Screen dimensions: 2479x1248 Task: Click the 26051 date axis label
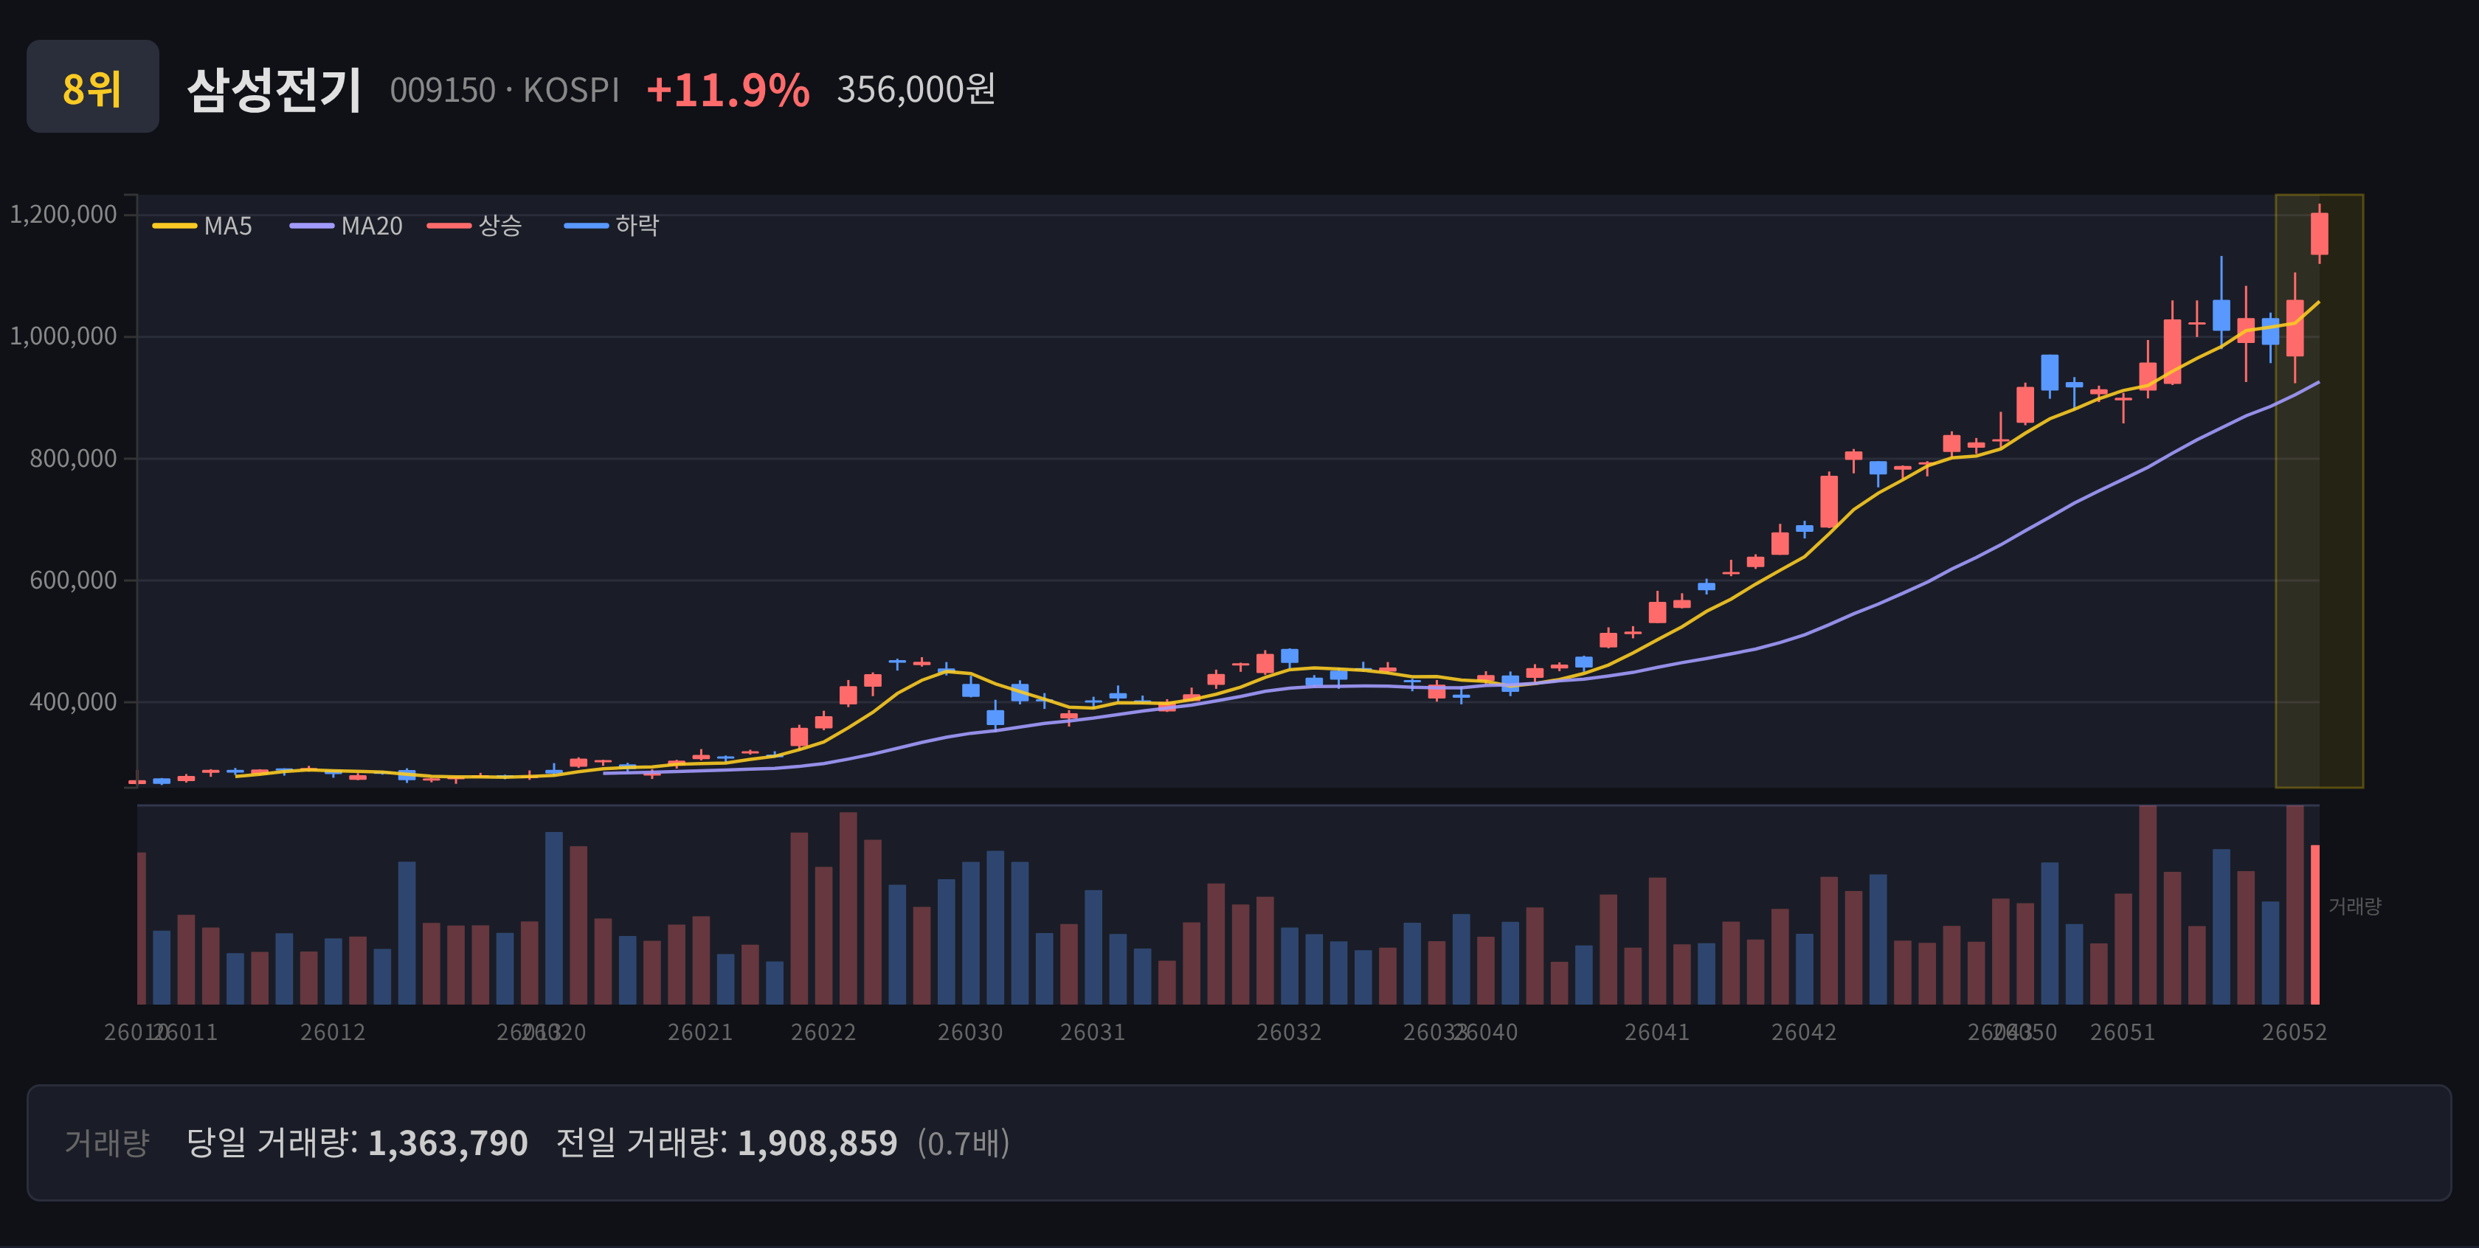2123,1033
